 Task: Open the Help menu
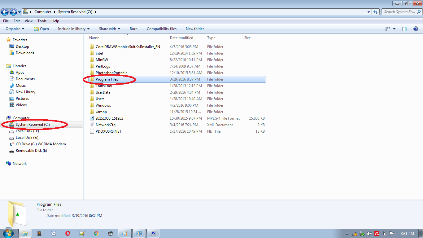(x=55, y=21)
